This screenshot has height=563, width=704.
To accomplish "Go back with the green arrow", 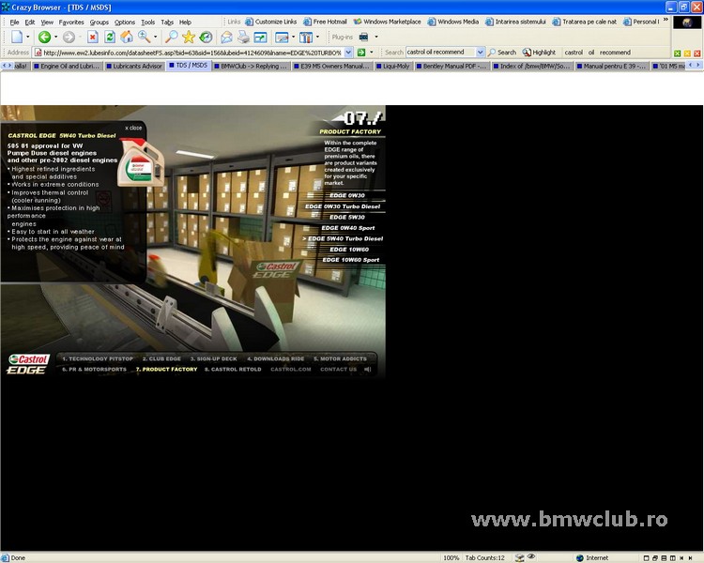I will pyautogui.click(x=44, y=37).
